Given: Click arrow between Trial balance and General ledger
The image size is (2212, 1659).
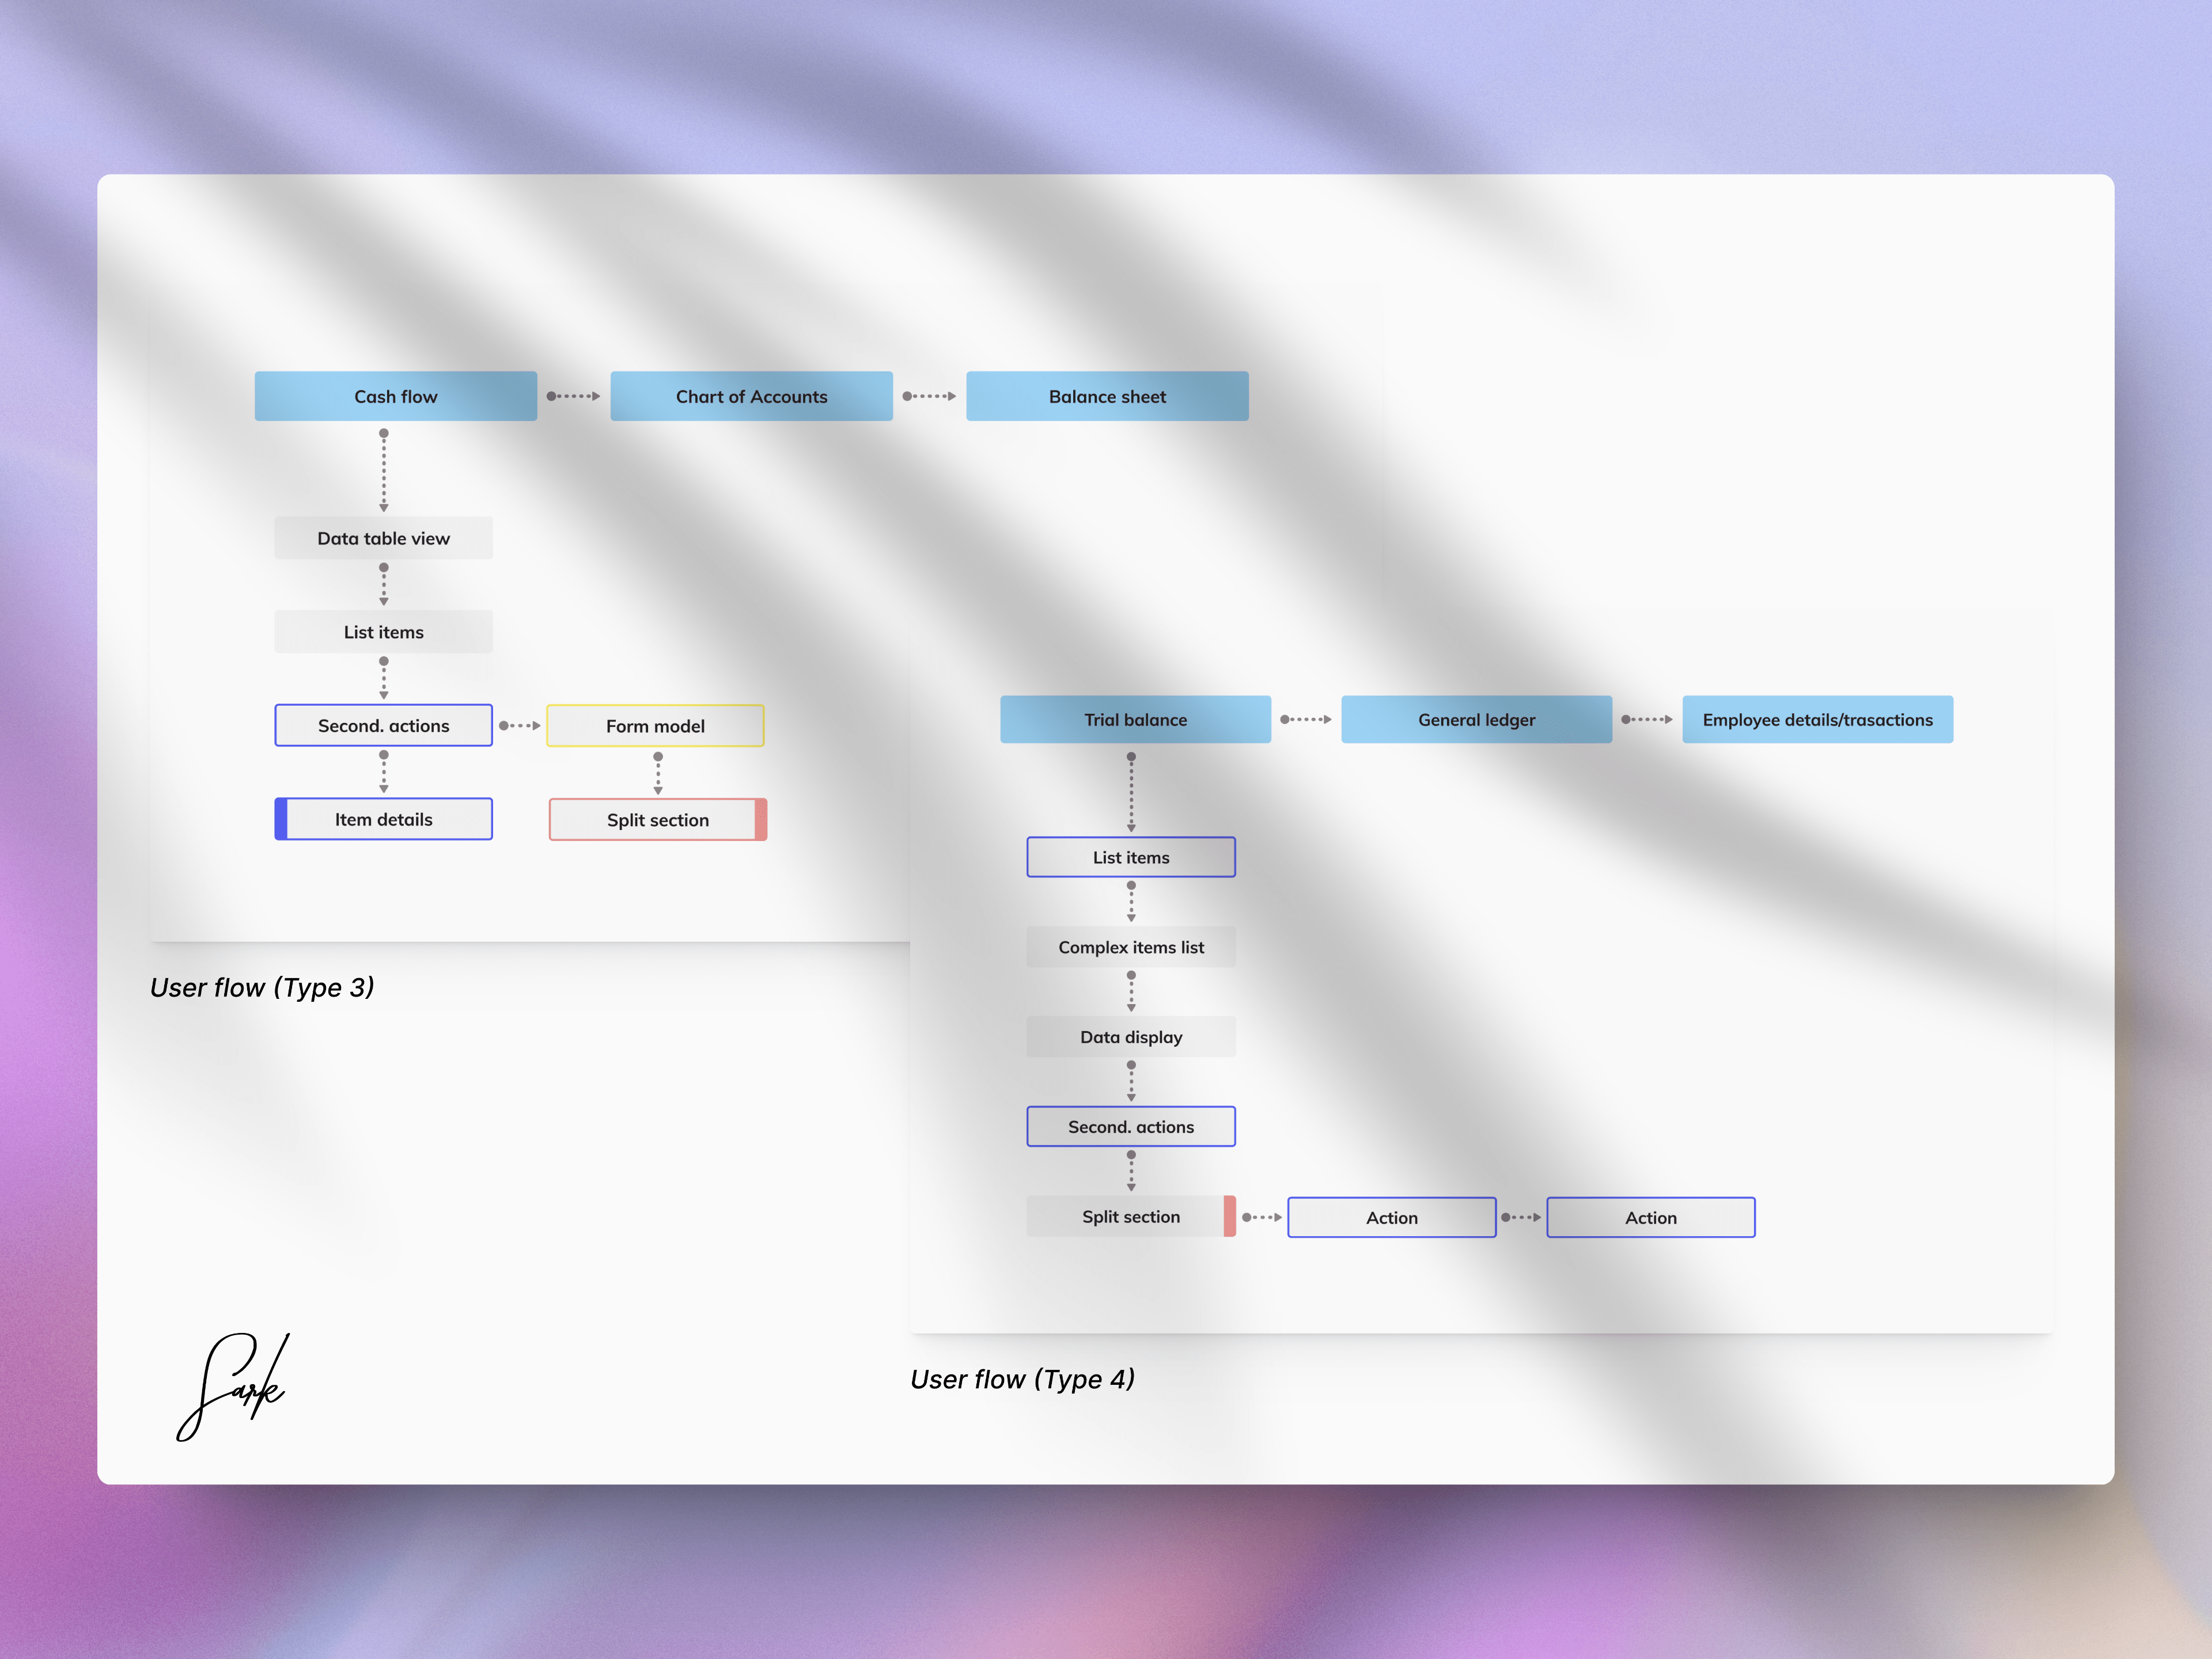Looking at the screenshot, I should point(1306,719).
